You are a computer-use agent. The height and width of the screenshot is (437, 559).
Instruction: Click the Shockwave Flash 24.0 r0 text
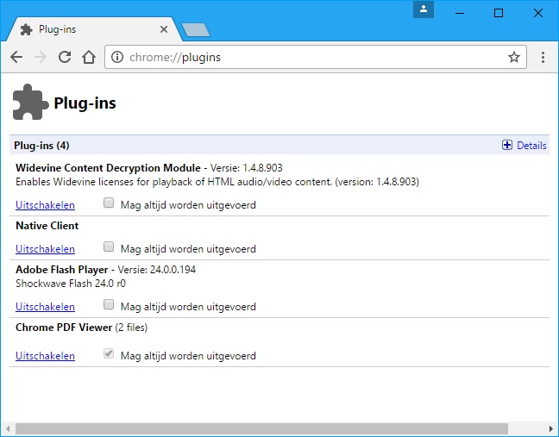tap(71, 284)
